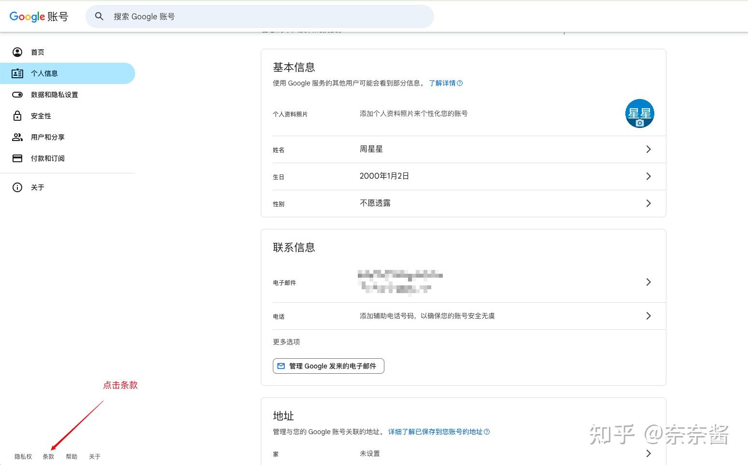
Task: Click the mail icon in 管理 Google 发来的电子邮件
Action: (281, 366)
